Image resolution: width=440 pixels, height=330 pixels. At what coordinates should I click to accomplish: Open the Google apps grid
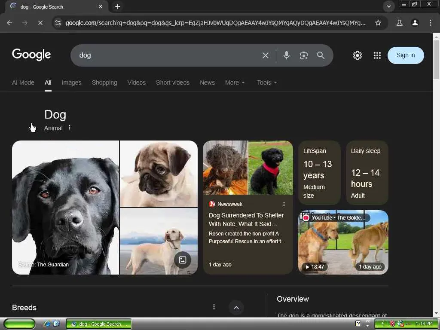pyautogui.click(x=377, y=55)
